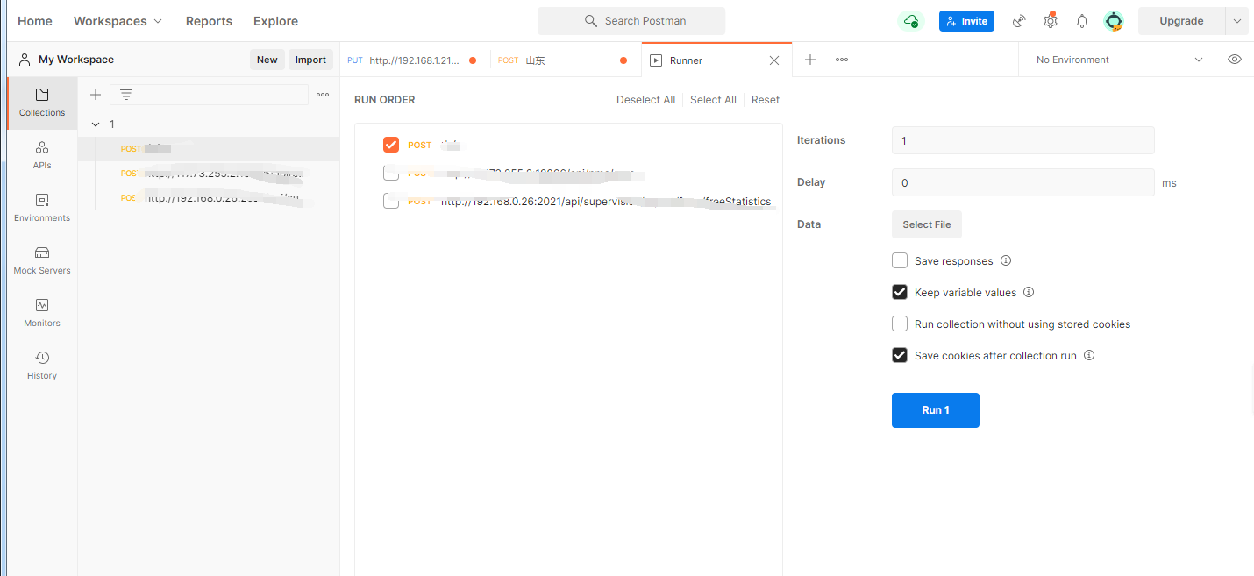Switch to the POST 山东 tab

click(565, 60)
